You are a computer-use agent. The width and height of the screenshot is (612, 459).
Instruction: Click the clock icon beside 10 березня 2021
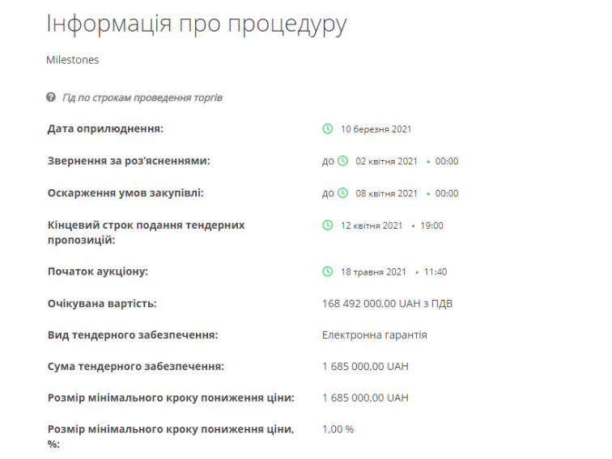point(328,128)
